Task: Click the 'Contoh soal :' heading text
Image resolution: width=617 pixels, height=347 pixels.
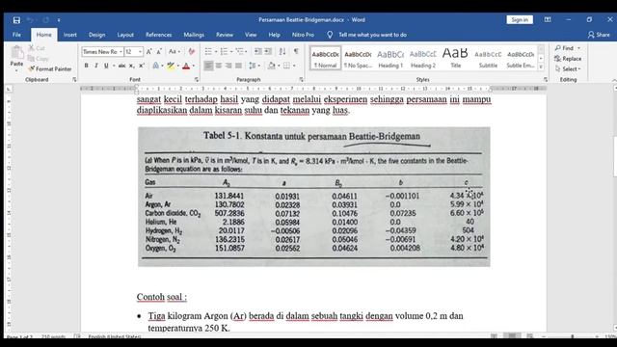Action: (162, 297)
